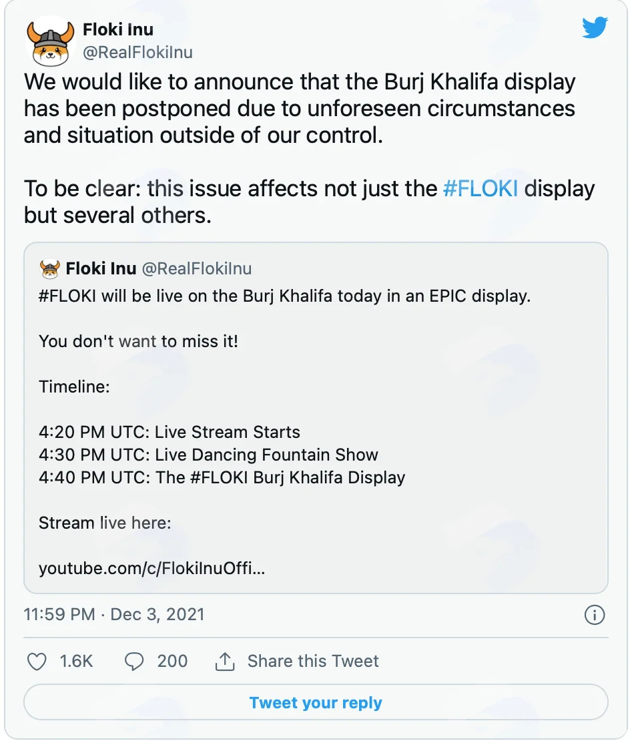This screenshot has height=741, width=634.
Task: Click the Twitter bird logo
Action: coord(595,27)
